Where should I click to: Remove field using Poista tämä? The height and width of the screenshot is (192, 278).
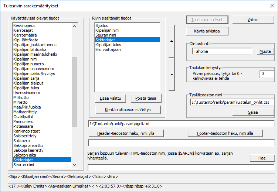[146, 98]
